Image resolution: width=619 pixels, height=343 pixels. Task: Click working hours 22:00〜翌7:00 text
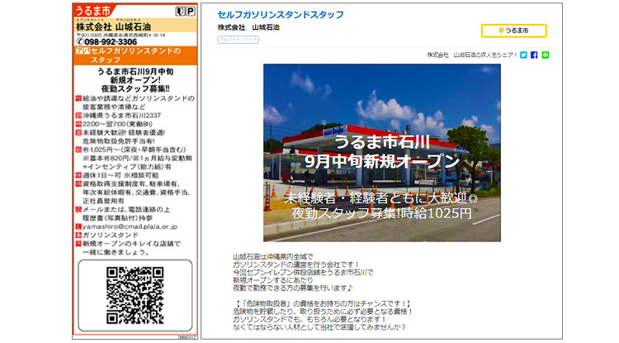click(x=118, y=124)
